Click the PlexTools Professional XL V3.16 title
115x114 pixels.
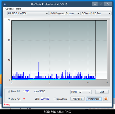click(x=49, y=4)
